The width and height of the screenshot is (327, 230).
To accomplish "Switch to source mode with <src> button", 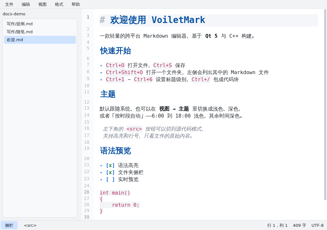I will click(x=30, y=226).
